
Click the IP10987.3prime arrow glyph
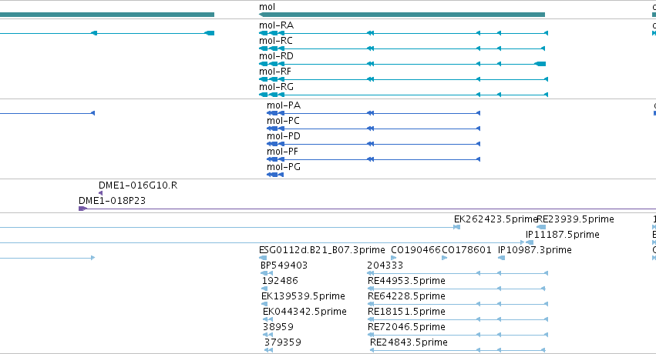click(501, 258)
